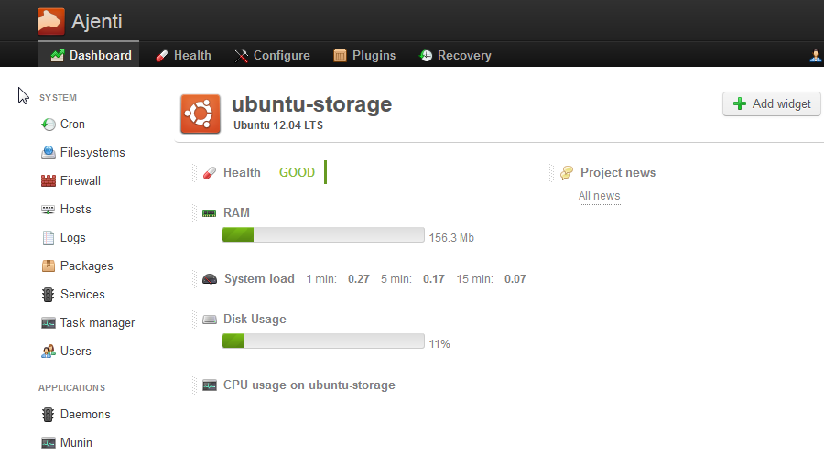Click the Services traffic light icon

click(x=48, y=295)
